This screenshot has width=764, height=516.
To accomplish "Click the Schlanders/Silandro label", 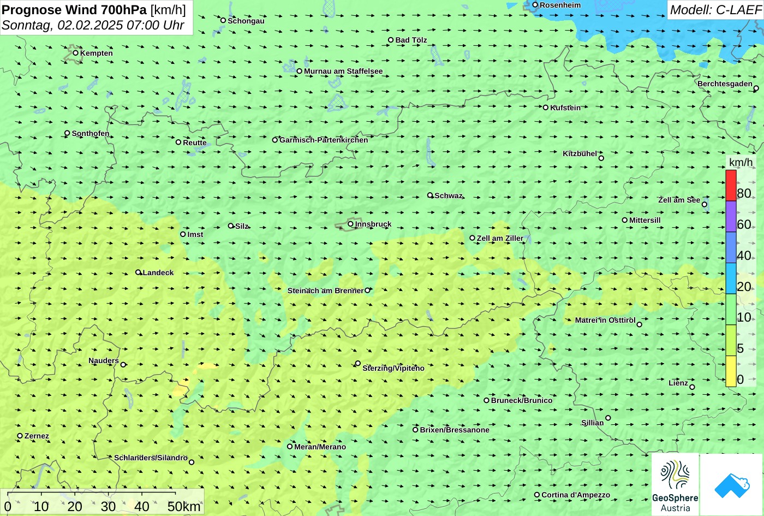I will [x=151, y=458].
